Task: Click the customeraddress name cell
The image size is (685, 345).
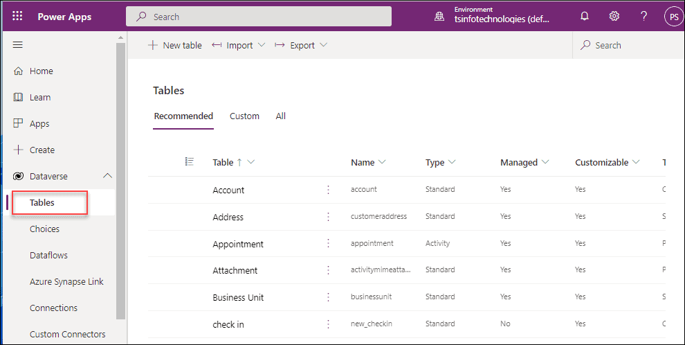Action: tap(378, 216)
